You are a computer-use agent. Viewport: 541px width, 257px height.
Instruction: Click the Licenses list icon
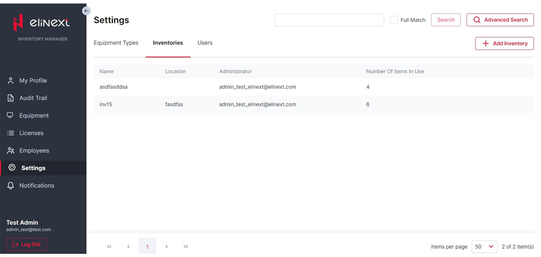[10, 133]
